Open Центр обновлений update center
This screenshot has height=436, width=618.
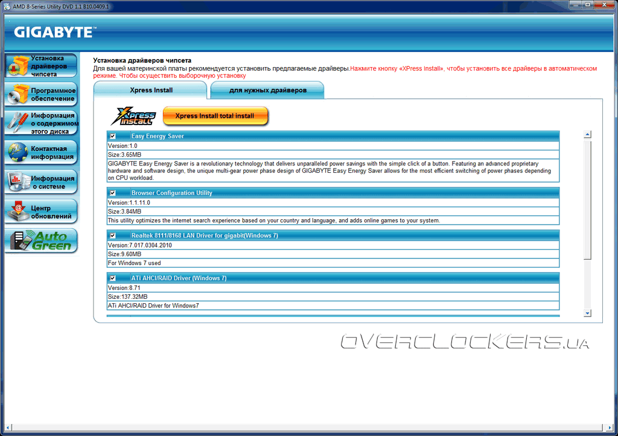pos(41,212)
